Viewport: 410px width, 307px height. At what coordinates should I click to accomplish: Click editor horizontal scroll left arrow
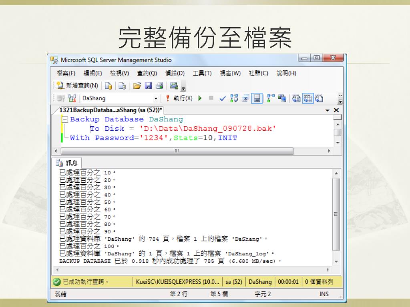(56, 151)
